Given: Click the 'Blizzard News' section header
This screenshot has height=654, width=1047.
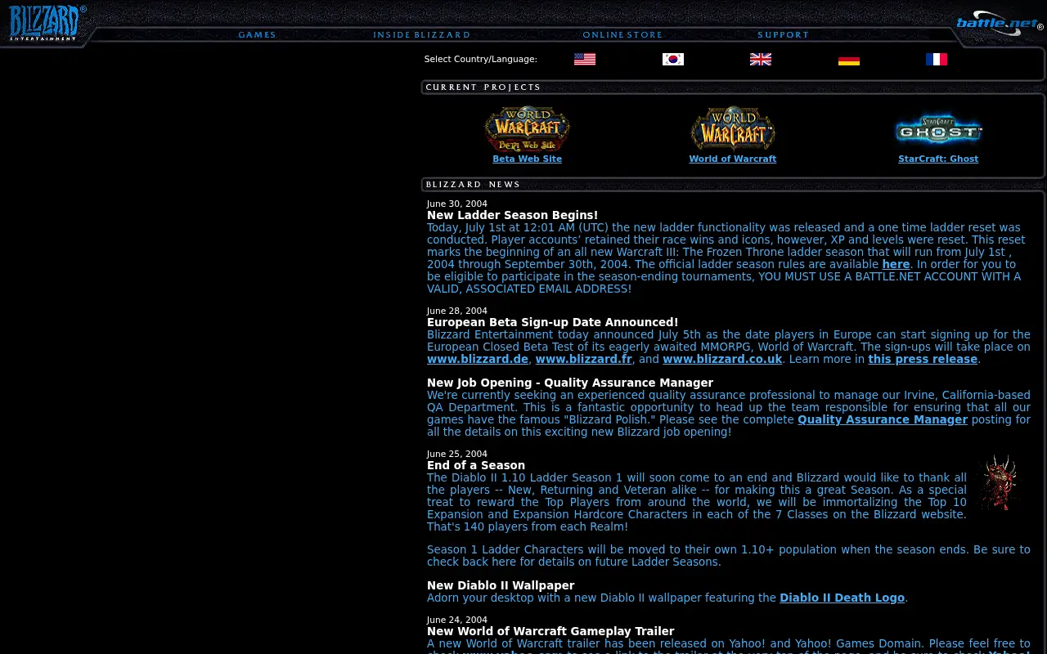Looking at the screenshot, I should 473,184.
